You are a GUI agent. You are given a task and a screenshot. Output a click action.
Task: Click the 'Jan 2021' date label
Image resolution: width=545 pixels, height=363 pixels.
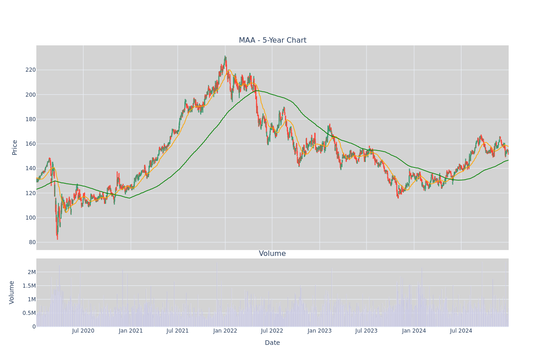[x=131, y=331]
